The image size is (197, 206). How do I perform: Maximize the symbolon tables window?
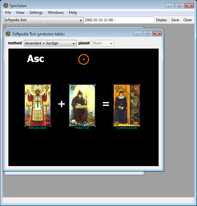coord(148,33)
